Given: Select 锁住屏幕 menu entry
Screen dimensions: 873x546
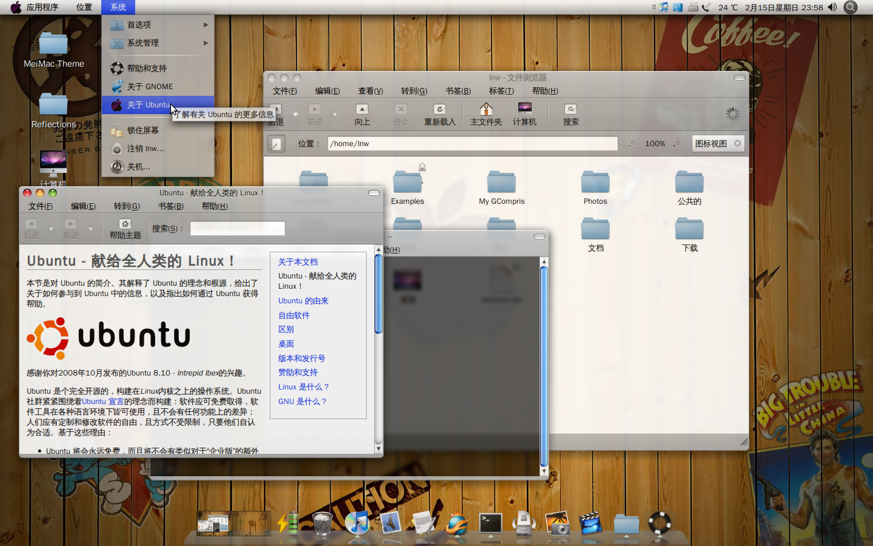Looking at the screenshot, I should coord(158,130).
